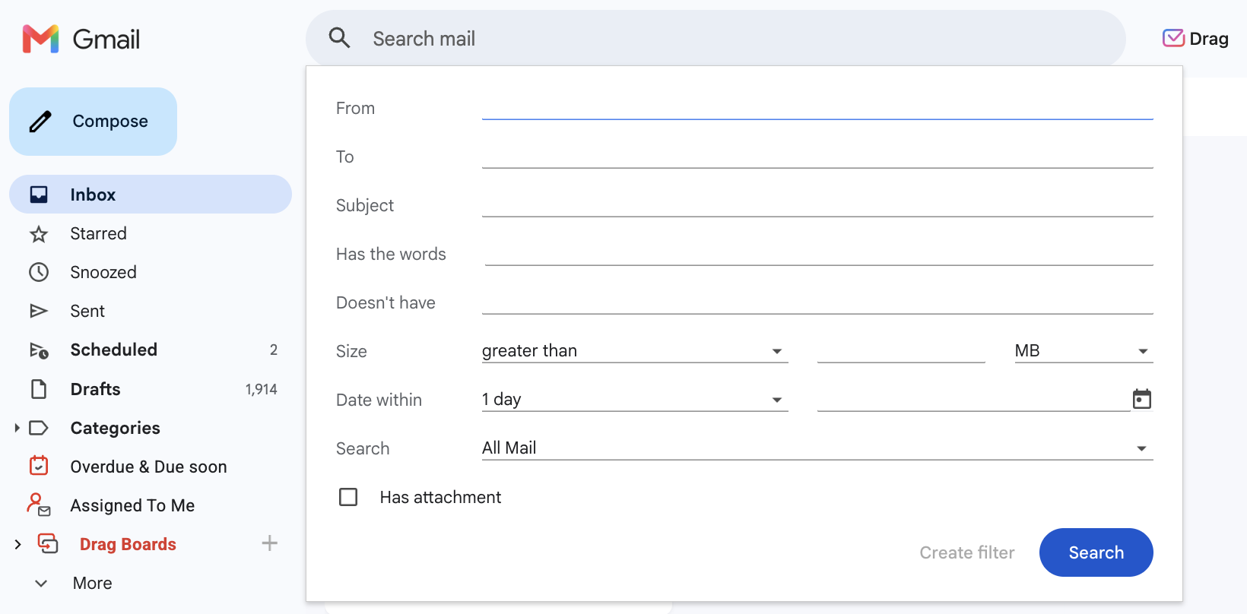Screen dimensions: 1247x614
Task: Click the Scheduled count 2
Action: [274, 350]
